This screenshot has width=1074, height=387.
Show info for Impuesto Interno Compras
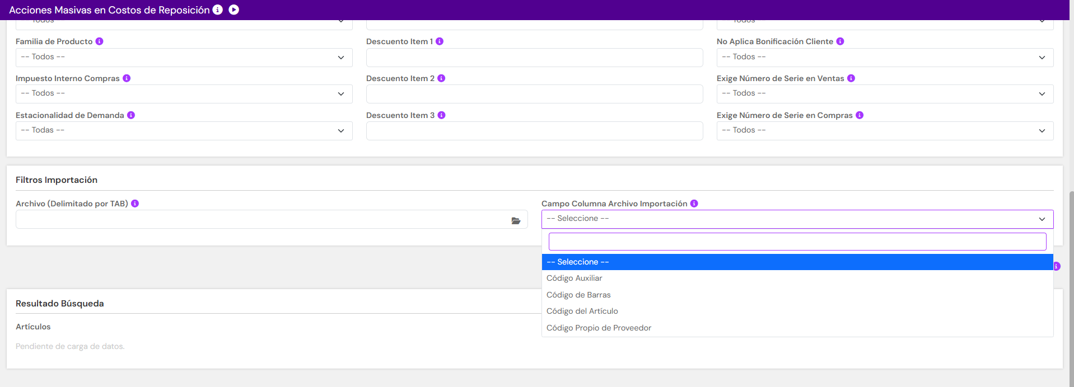(127, 78)
